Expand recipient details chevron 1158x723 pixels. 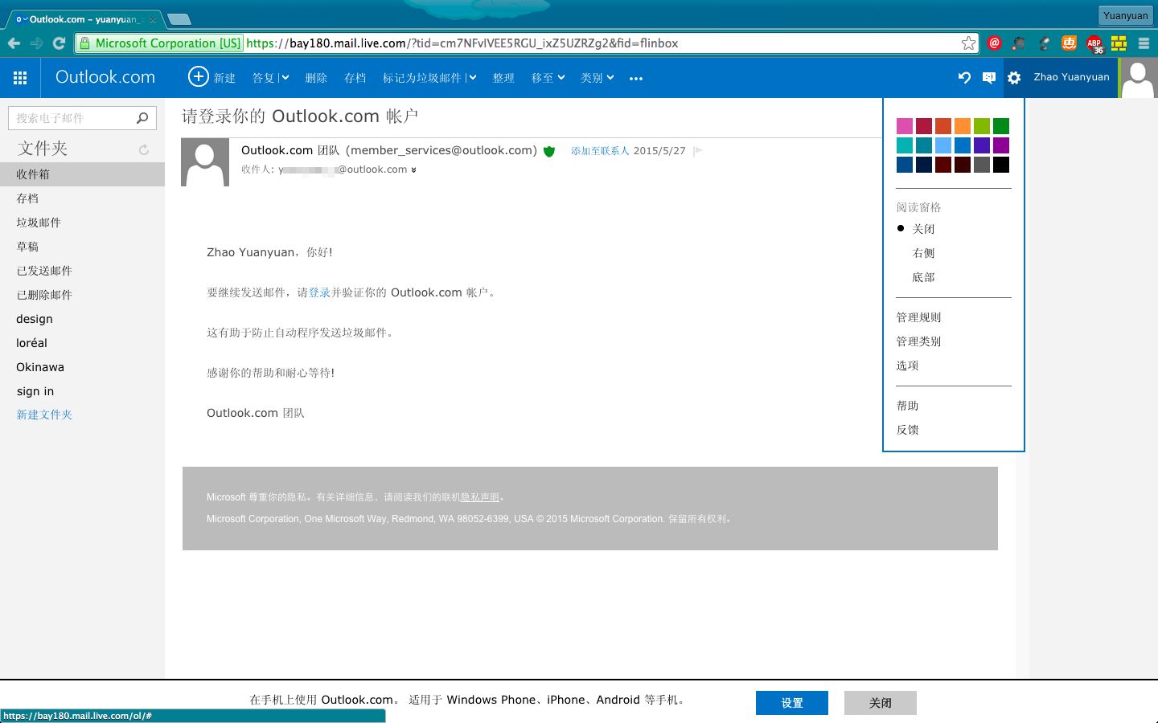pos(414,170)
